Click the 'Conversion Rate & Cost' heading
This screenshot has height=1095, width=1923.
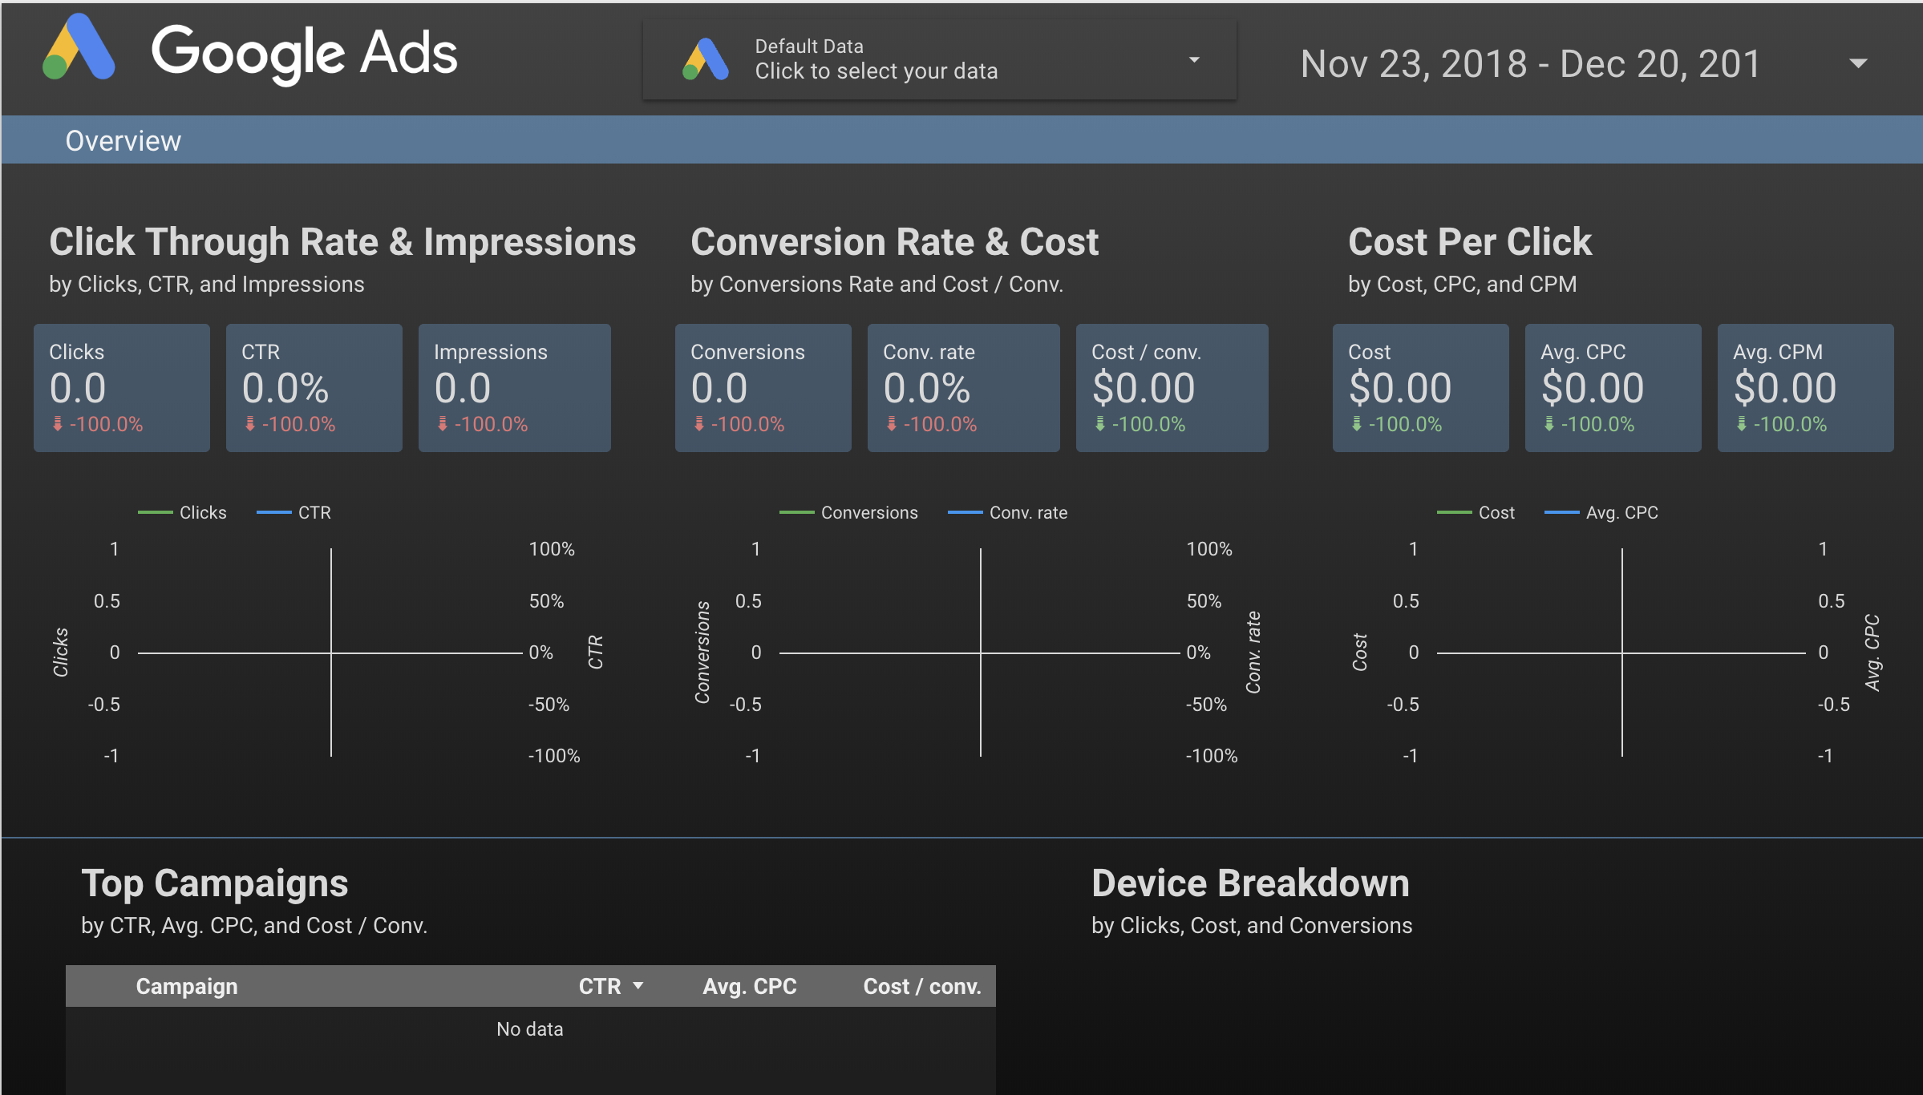(x=894, y=242)
